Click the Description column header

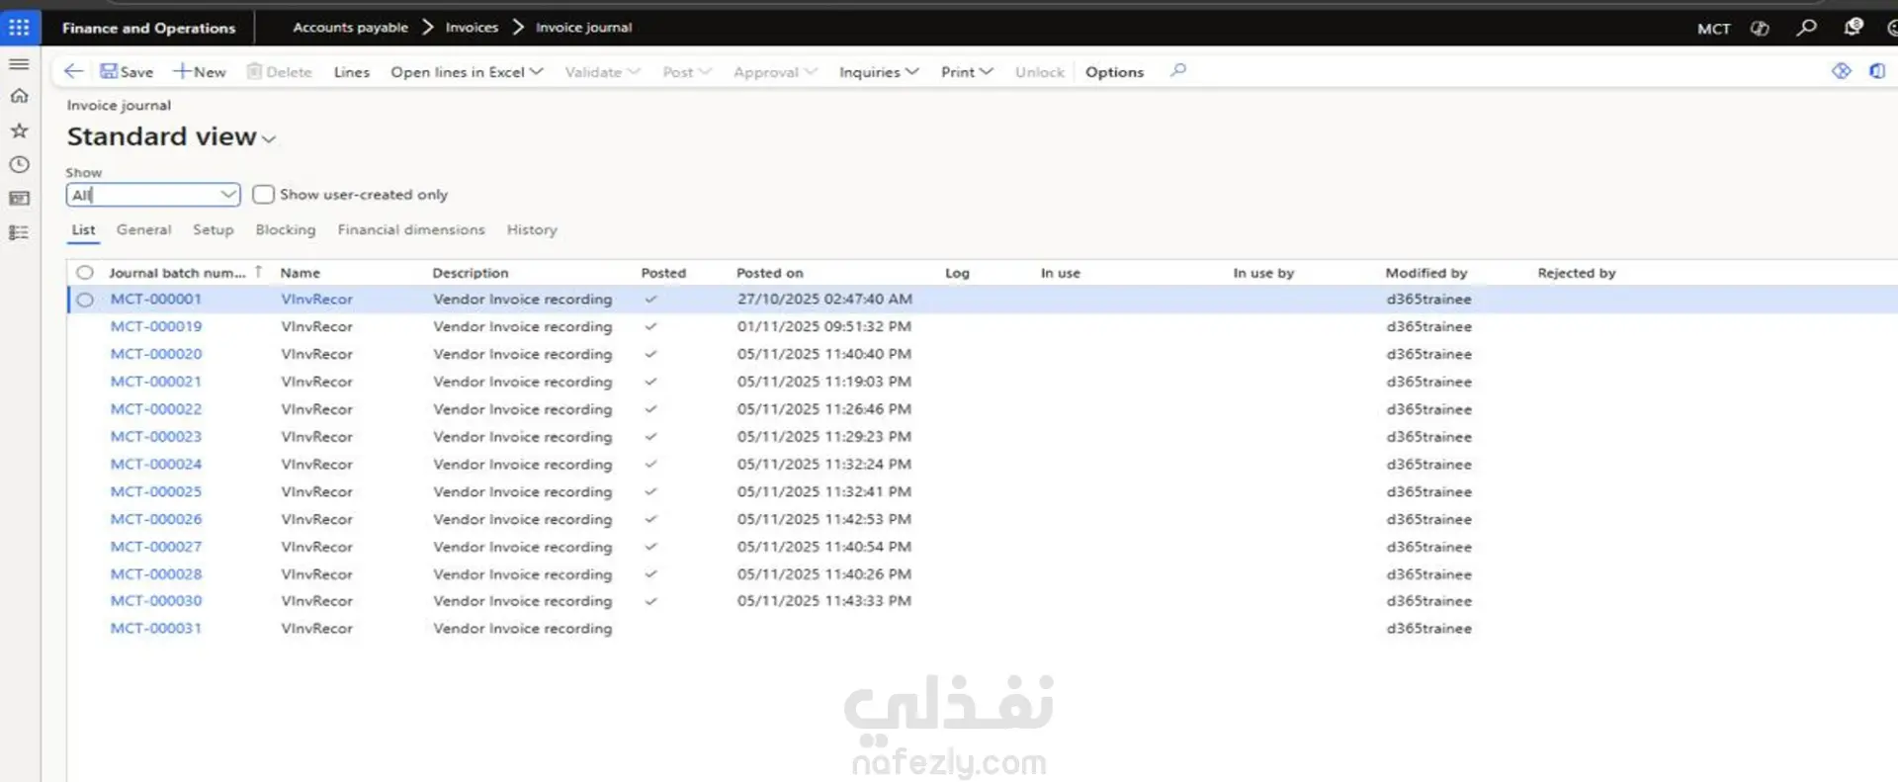471,273
